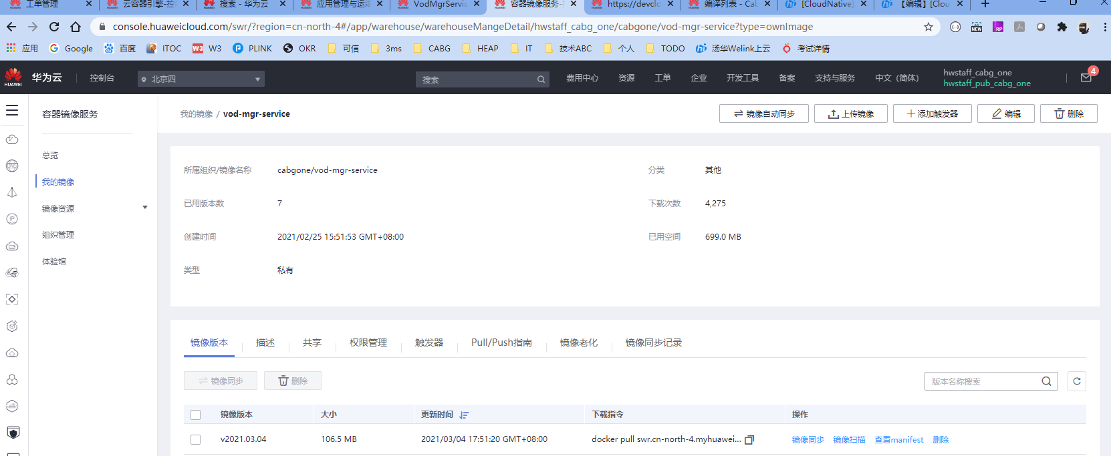1111x456 pixels.
Task: Click 我的镜像 breadcrumb link
Action: [197, 114]
